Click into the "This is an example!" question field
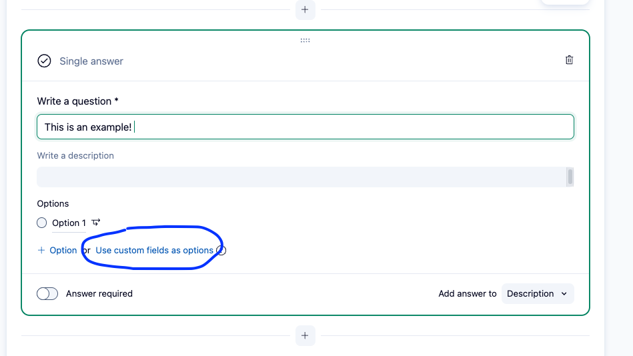This screenshot has height=356, width=633. 305,127
